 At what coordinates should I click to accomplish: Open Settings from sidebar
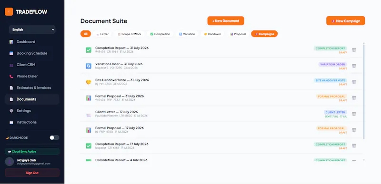[x=32, y=111]
